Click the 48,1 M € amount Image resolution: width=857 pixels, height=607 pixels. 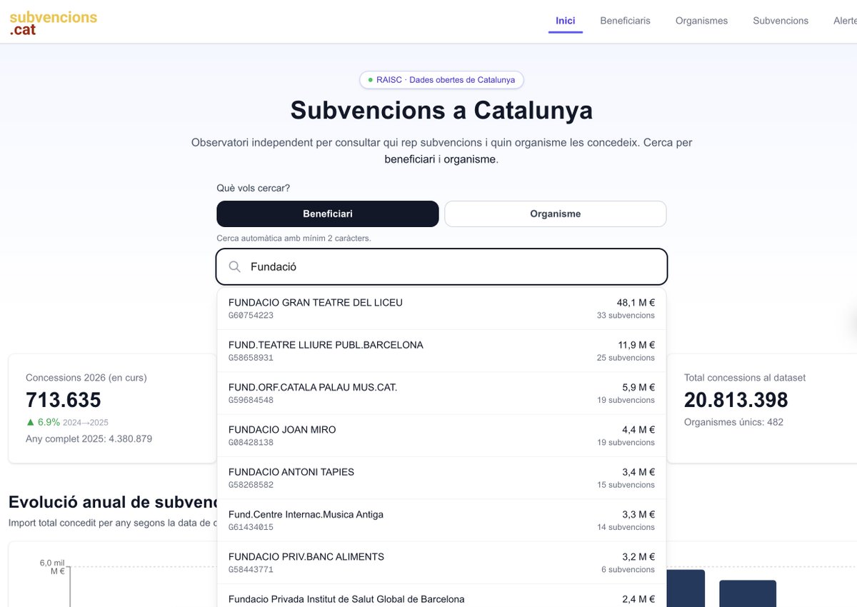(x=636, y=302)
